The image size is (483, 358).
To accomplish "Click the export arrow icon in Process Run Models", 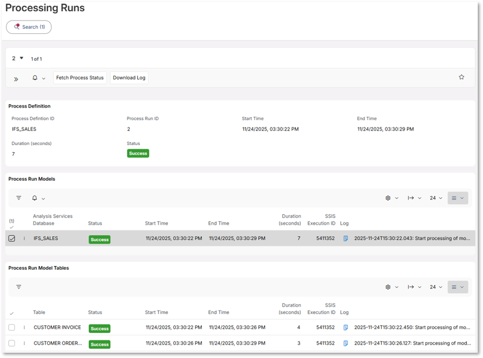I will pos(410,198).
